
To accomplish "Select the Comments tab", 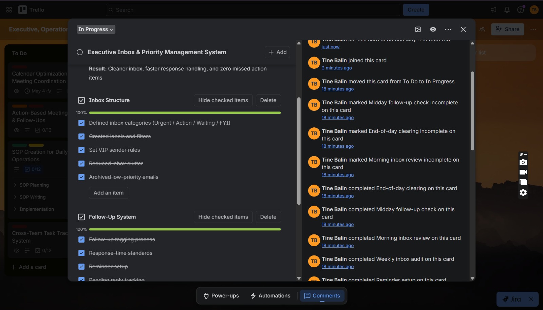I will tap(322, 296).
